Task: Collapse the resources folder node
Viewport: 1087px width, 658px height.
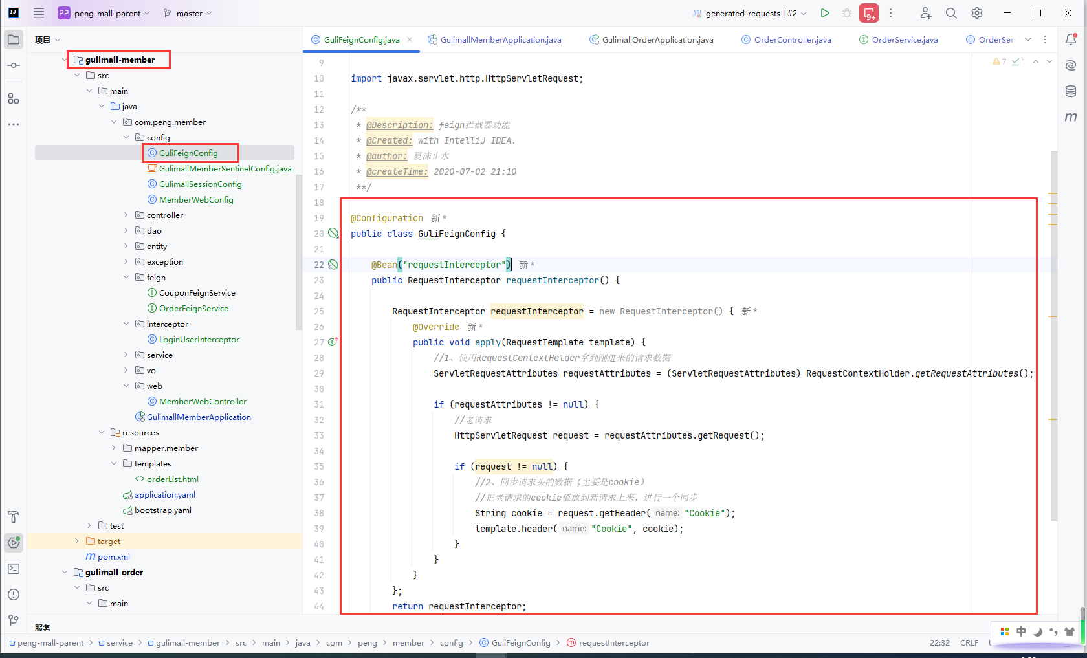Action: coord(102,432)
